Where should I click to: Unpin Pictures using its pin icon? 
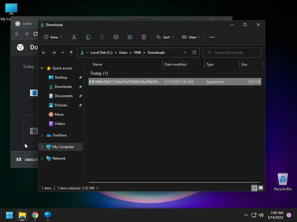(81, 105)
